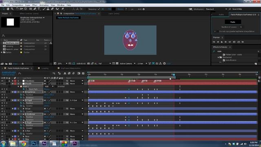Clear the Effects & Presets search
The width and height of the screenshot is (261, 147).
pyautogui.click(x=259, y=51)
